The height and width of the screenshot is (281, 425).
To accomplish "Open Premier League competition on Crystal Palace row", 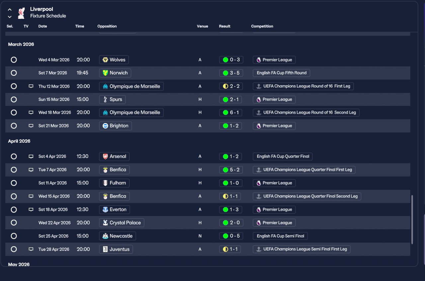I will click(274, 223).
